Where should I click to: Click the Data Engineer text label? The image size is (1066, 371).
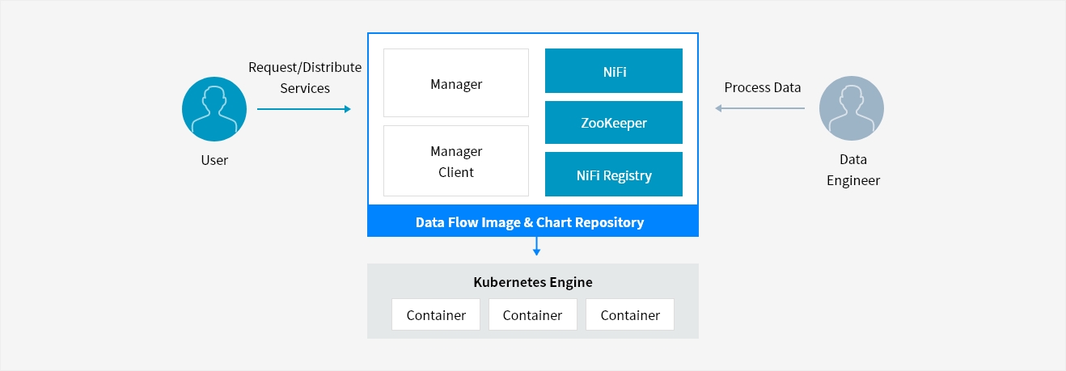coord(852,170)
